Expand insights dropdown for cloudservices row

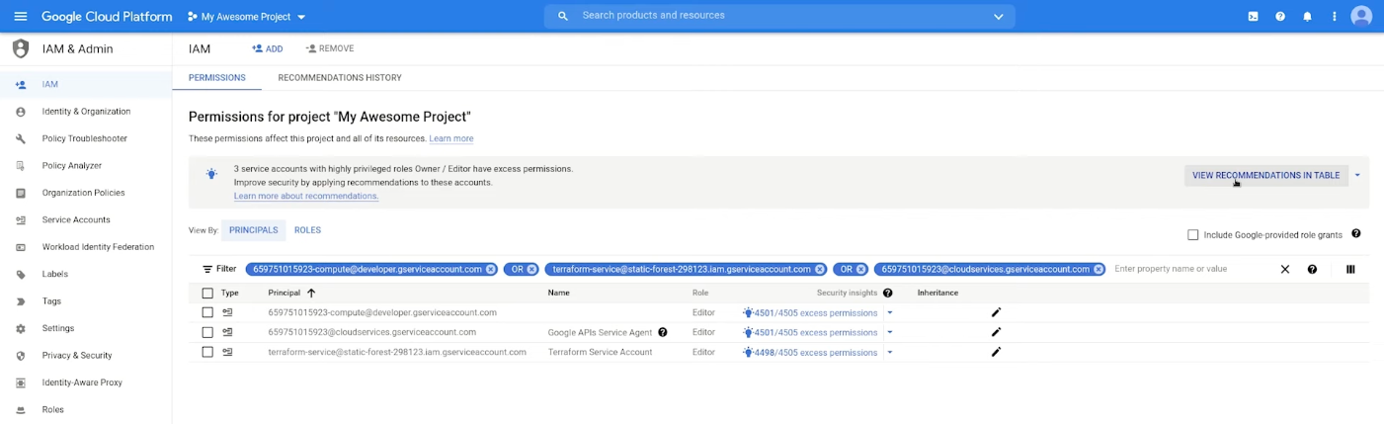pos(889,332)
